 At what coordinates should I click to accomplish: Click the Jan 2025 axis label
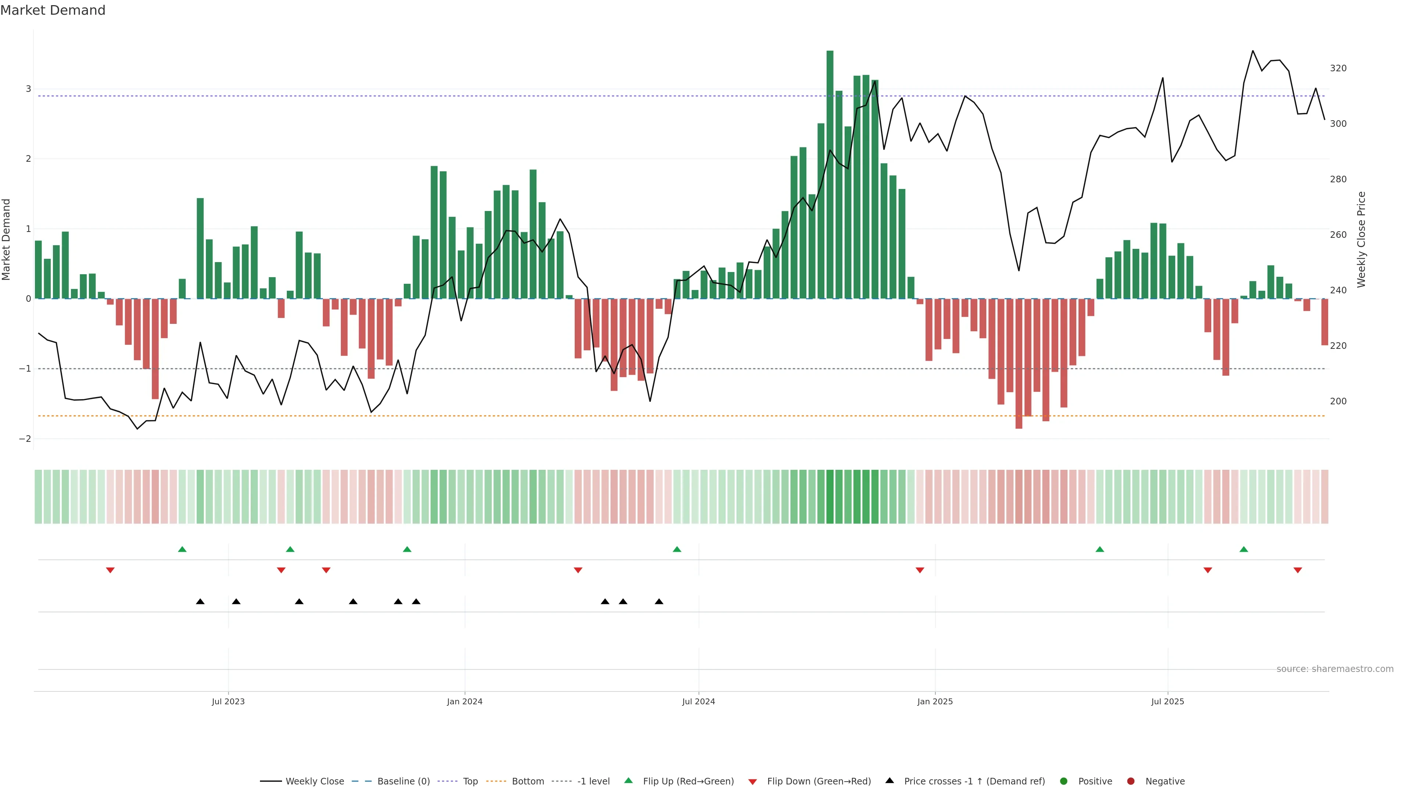(x=935, y=702)
